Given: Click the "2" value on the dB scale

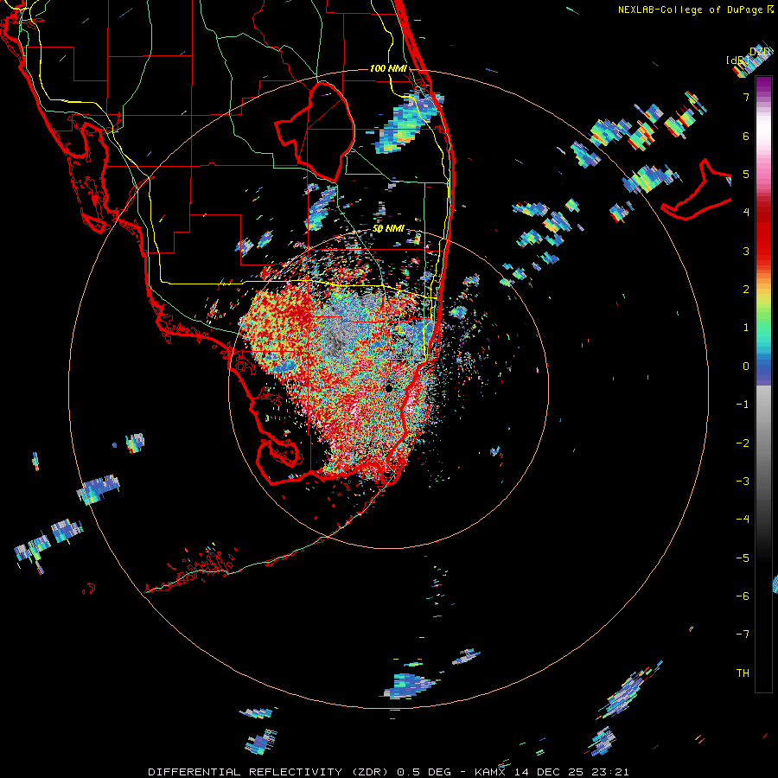Looking at the screenshot, I should point(746,290).
